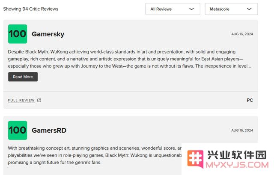Image resolution: width=274 pixels, height=175 pixels.
Task: Click the GamersRD 100 score badge
Action: (x=18, y=131)
